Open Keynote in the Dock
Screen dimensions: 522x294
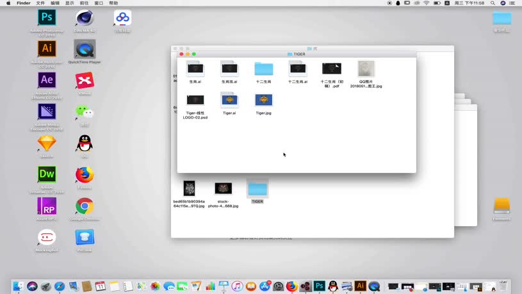click(224, 286)
